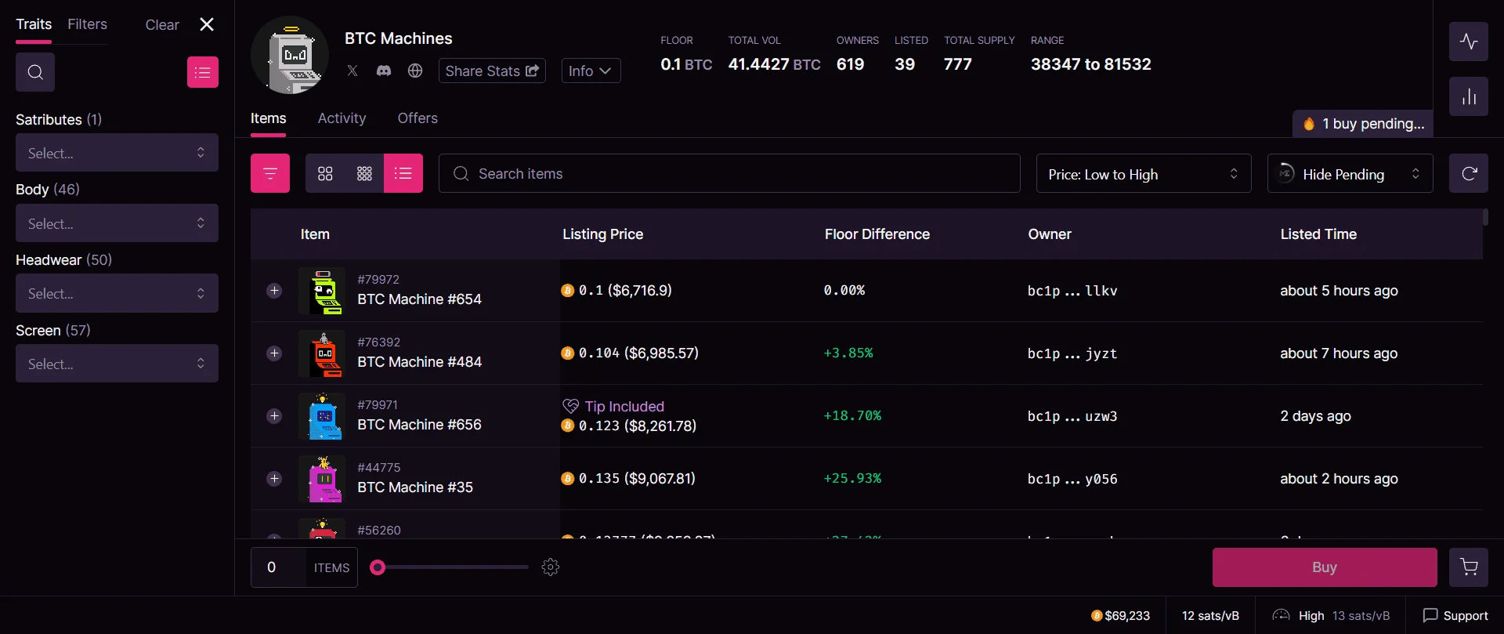The width and height of the screenshot is (1504, 634).
Task: Switch to the Filters tab
Action: click(87, 24)
